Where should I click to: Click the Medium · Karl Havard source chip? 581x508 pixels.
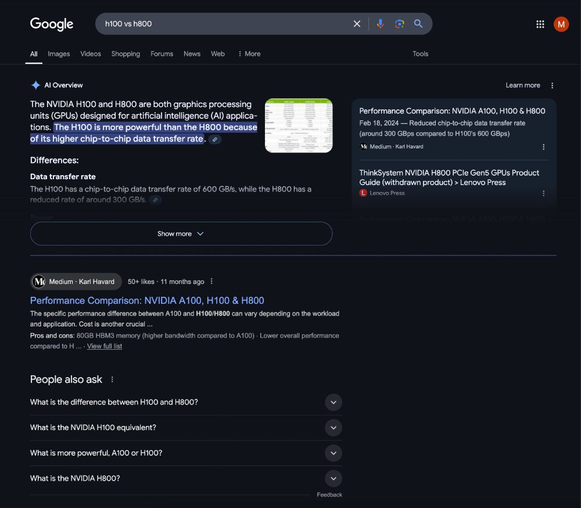76,282
